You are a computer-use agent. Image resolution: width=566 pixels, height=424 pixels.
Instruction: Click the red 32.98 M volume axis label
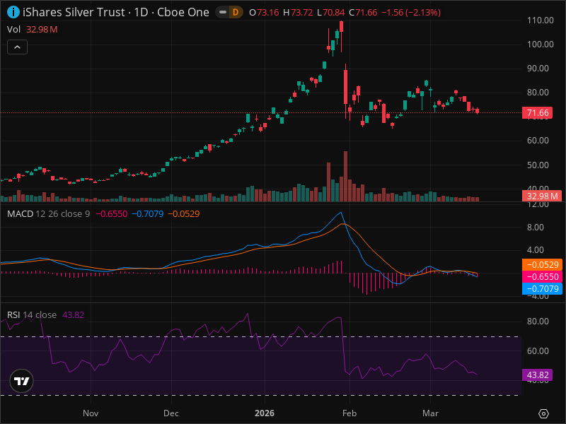pos(542,196)
